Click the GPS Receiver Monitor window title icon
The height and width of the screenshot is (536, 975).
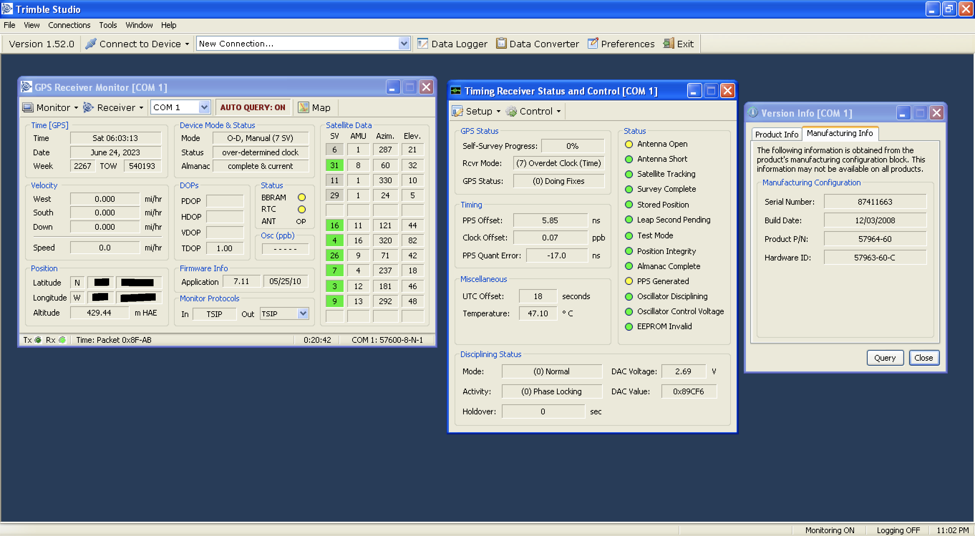point(26,87)
